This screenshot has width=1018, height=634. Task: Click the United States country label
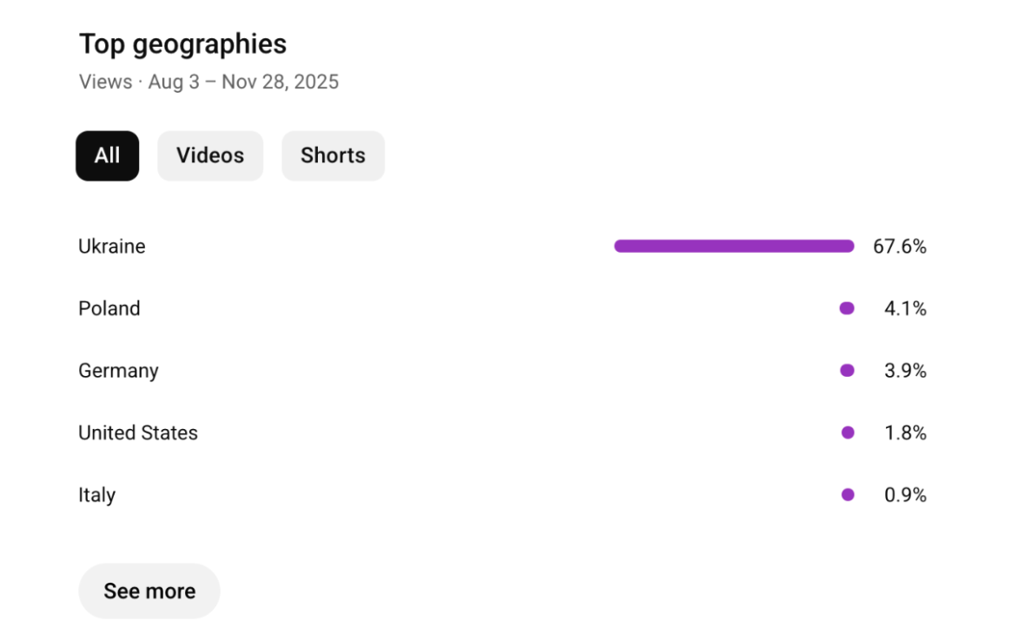click(137, 433)
